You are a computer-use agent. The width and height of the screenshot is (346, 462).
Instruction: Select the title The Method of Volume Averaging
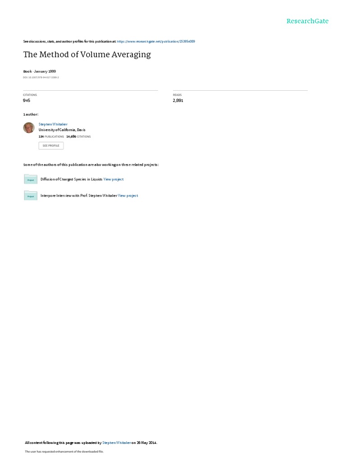pyautogui.click(x=87, y=55)
